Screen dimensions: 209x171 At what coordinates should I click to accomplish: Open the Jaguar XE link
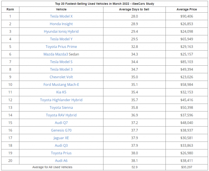(x=61, y=138)
